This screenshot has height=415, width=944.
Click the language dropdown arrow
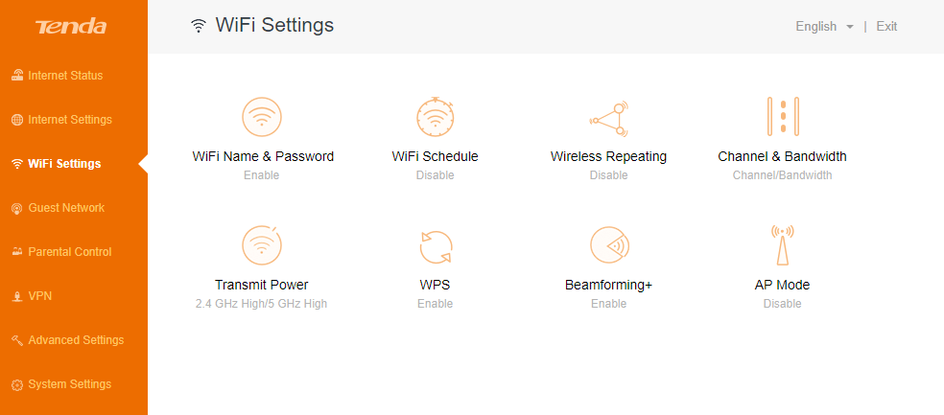click(849, 27)
